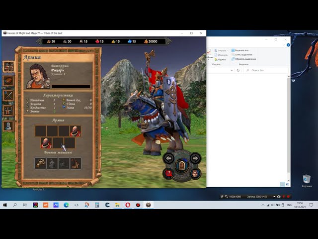Image resolution: width=318 pixels, height=239 pixels.
Task: Click the red dismiss hero button
Action: pos(169,173)
